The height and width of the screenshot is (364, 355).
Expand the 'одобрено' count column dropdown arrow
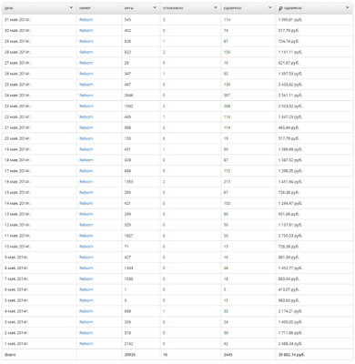point(270,7)
